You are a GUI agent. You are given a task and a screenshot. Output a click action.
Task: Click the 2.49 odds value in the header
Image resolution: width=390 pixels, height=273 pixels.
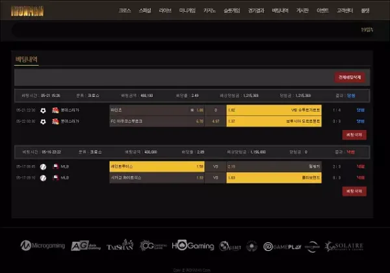click(x=195, y=96)
